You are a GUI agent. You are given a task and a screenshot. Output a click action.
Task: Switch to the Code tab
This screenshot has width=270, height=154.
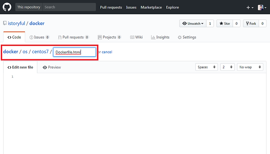(x=14, y=37)
